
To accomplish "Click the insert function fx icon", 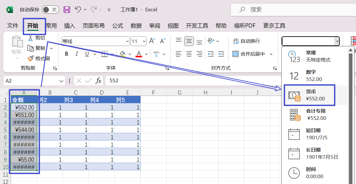I will tap(98, 81).
